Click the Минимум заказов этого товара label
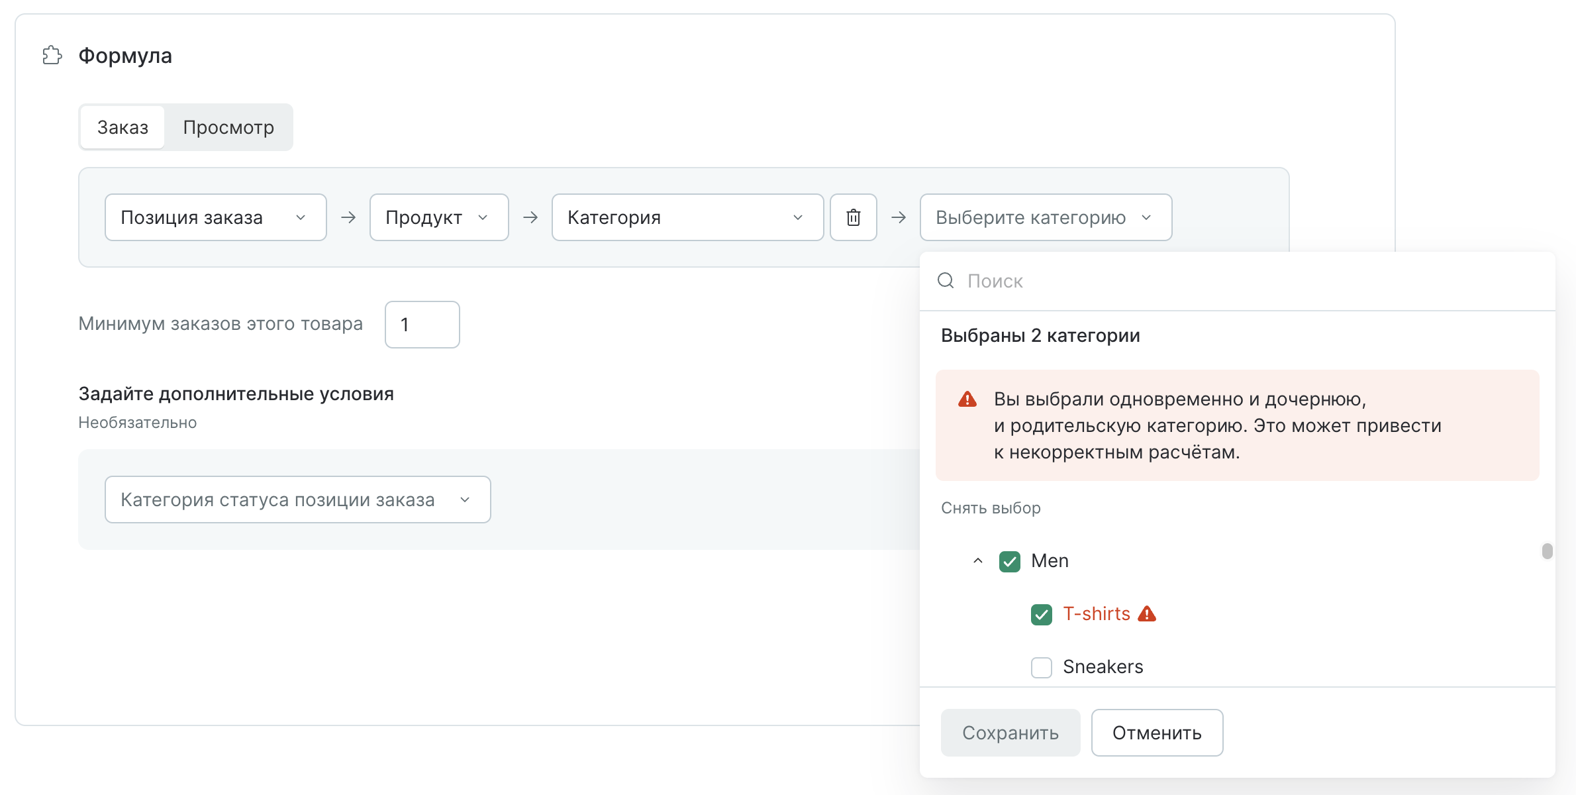 (221, 324)
